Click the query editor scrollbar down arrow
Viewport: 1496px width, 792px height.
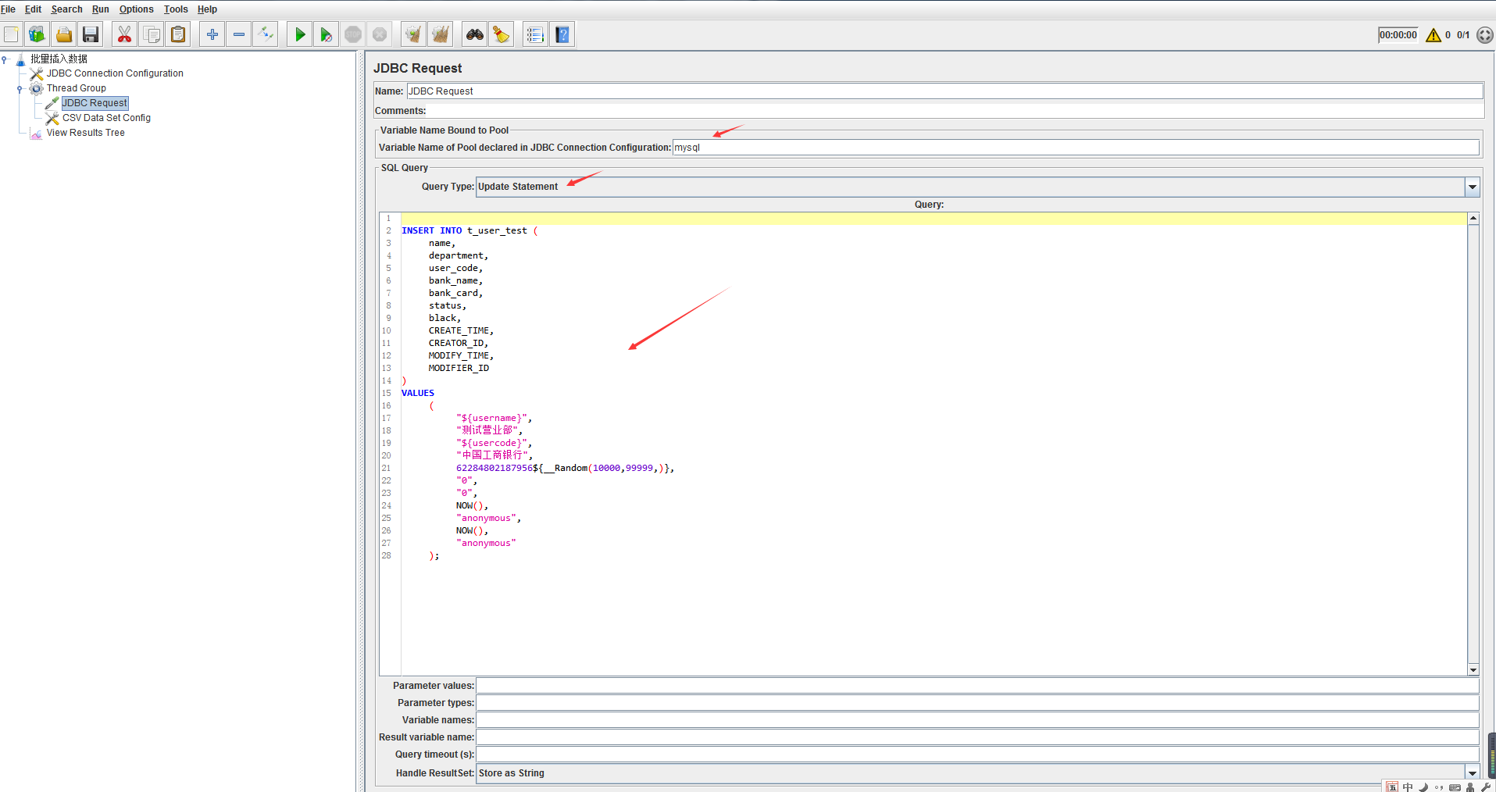pos(1473,669)
